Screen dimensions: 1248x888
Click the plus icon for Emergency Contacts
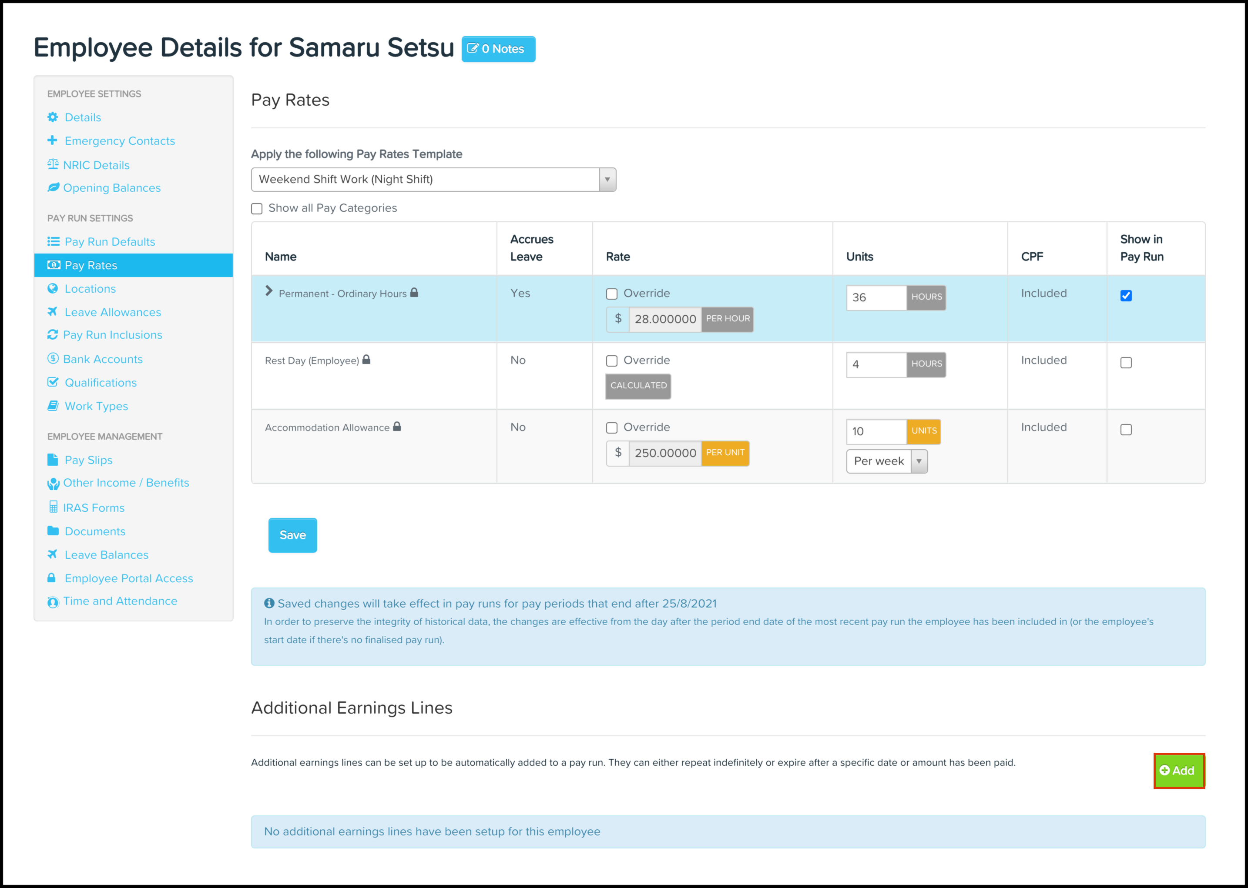[53, 140]
